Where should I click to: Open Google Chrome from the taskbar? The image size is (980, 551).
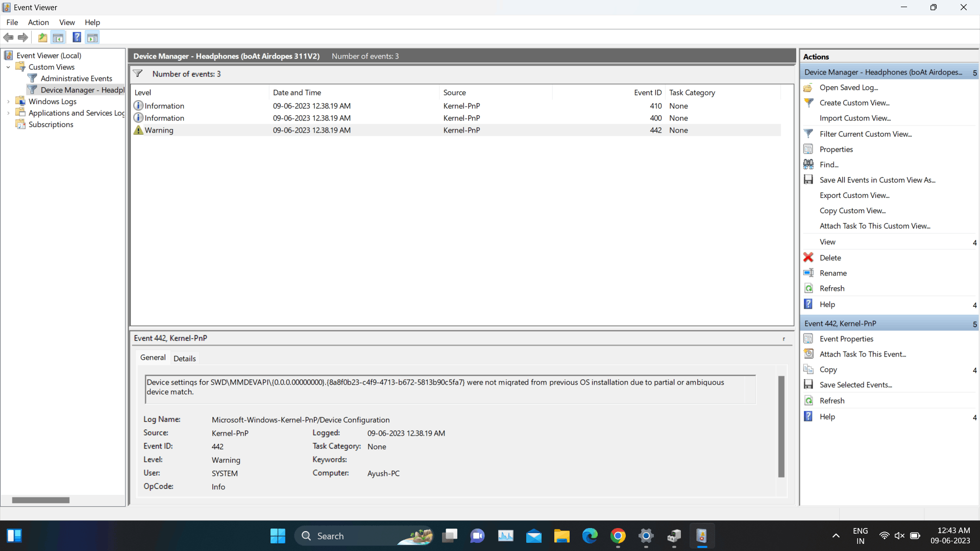click(x=618, y=536)
